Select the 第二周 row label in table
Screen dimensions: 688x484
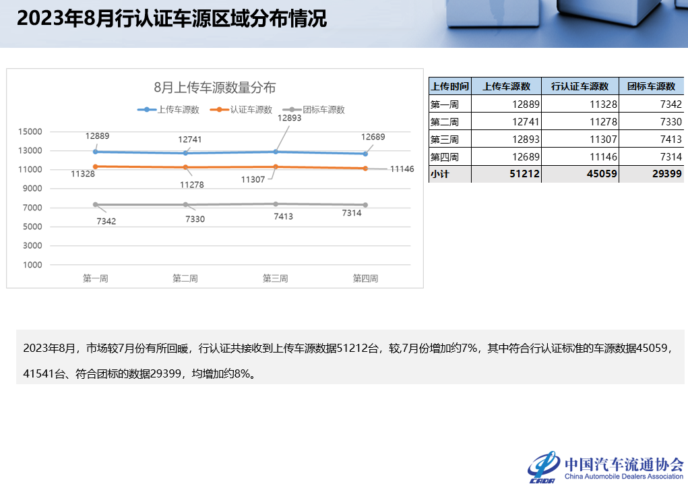(x=444, y=122)
